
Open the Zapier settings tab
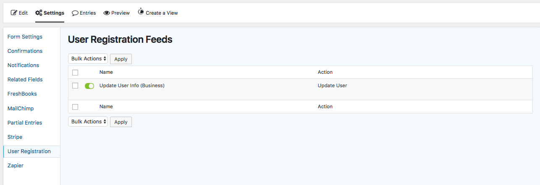[x=16, y=166]
